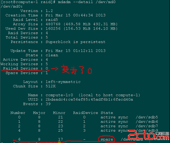Click /dev/sdb7 device path
The width and height of the screenshot is (170, 143).
click(147, 126)
